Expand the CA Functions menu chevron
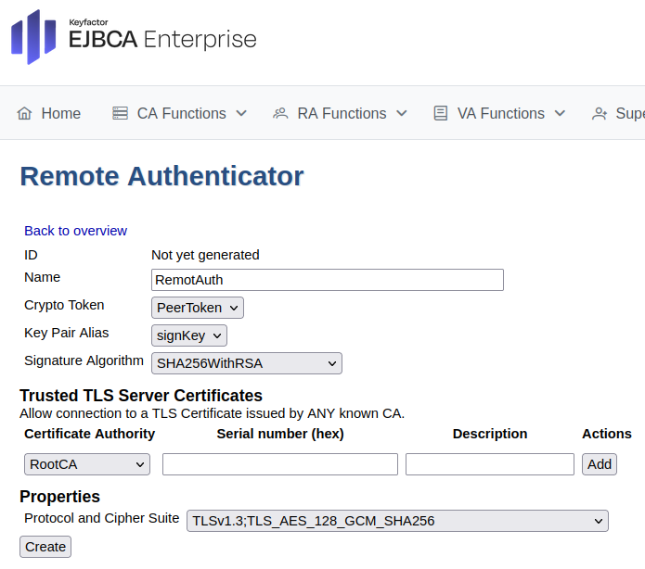Viewport: 645px width, 569px height. 241,113
